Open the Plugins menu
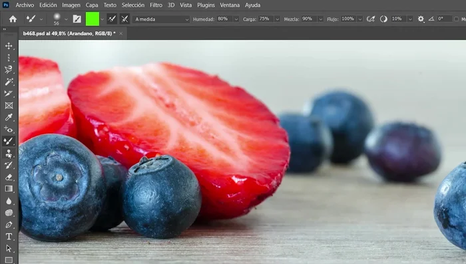Viewport: 466px width, 264px height. pos(206,5)
